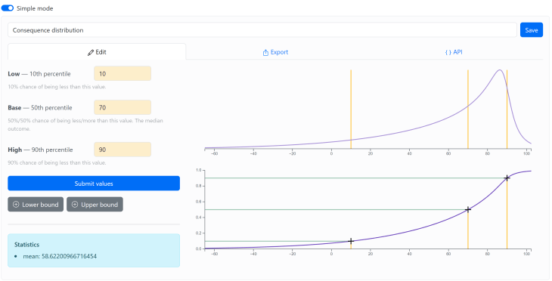The height and width of the screenshot is (281, 552).
Task: Add an Upper bound
Action: point(95,205)
